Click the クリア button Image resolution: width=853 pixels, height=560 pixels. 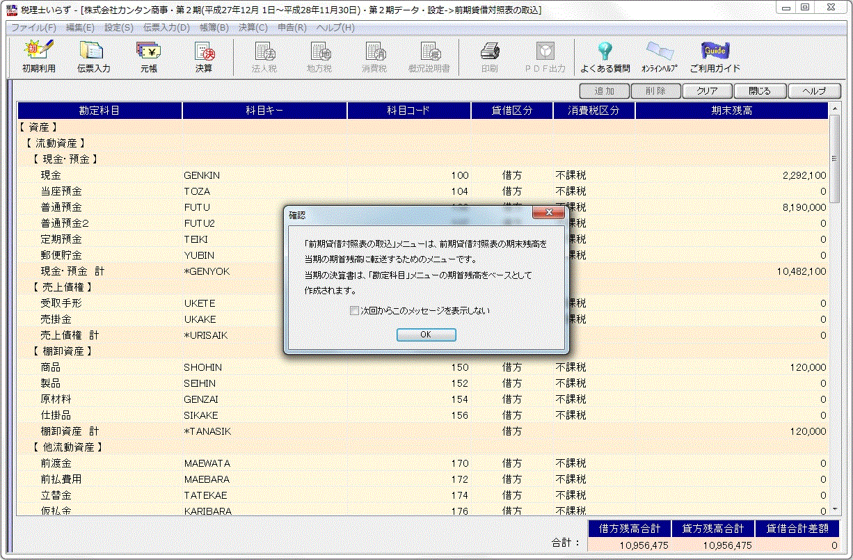pyautogui.click(x=708, y=91)
